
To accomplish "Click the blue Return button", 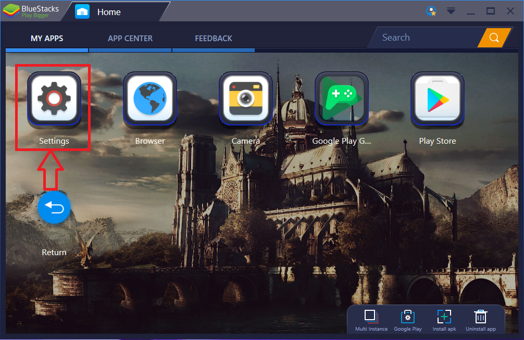I will pyautogui.click(x=54, y=207).
